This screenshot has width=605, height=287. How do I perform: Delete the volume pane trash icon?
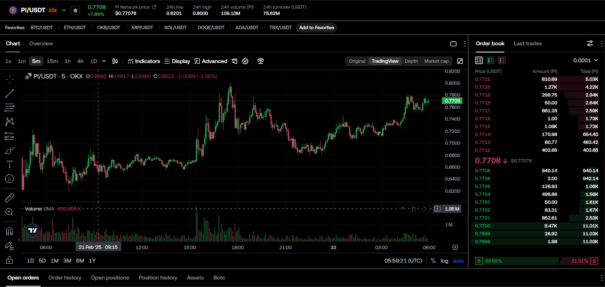(x=413, y=209)
